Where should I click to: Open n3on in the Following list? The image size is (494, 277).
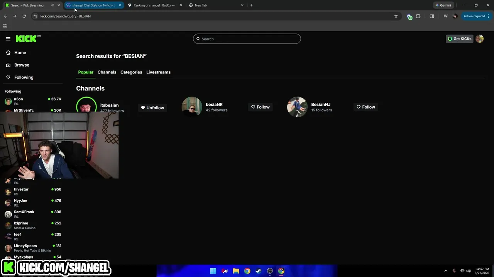[x=33, y=101]
